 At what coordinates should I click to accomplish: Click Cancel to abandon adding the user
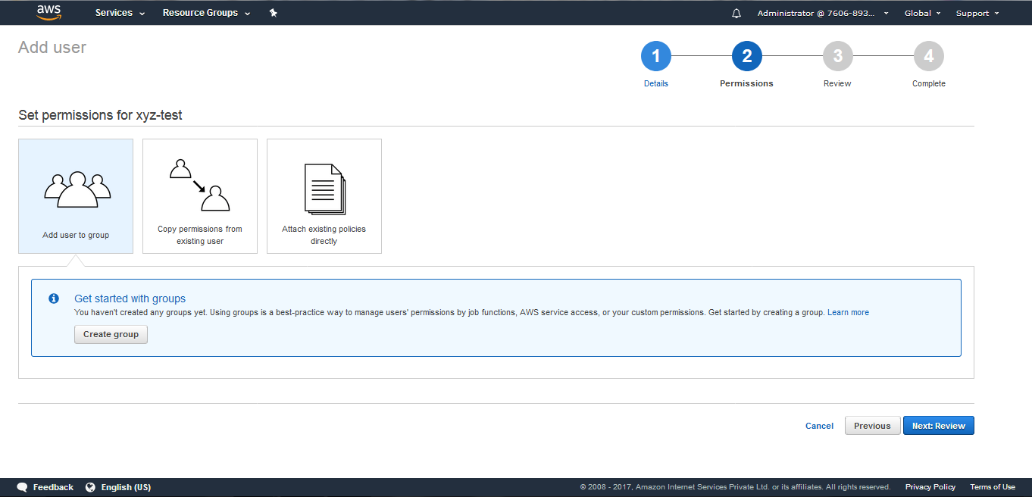(819, 425)
